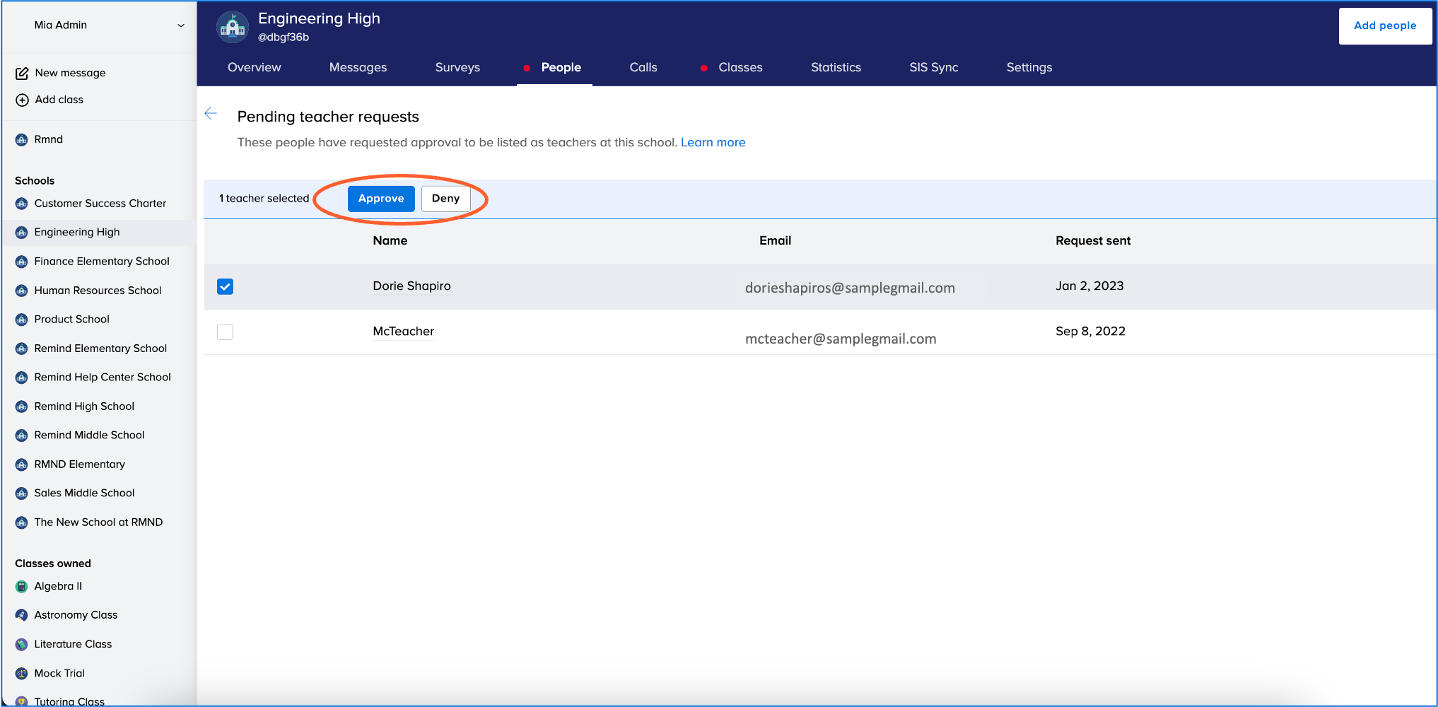The image size is (1438, 707).
Task: Select Remind High School in sidebar
Action: [x=84, y=406]
